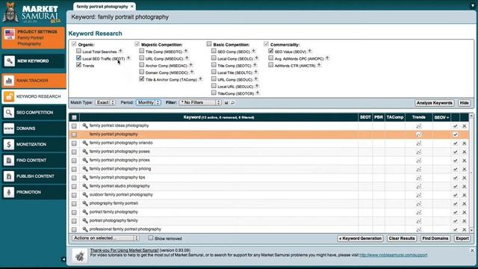Viewport: 478px width, 269px height.
Task: Open Period Monthly dropdown
Action: (x=149, y=103)
